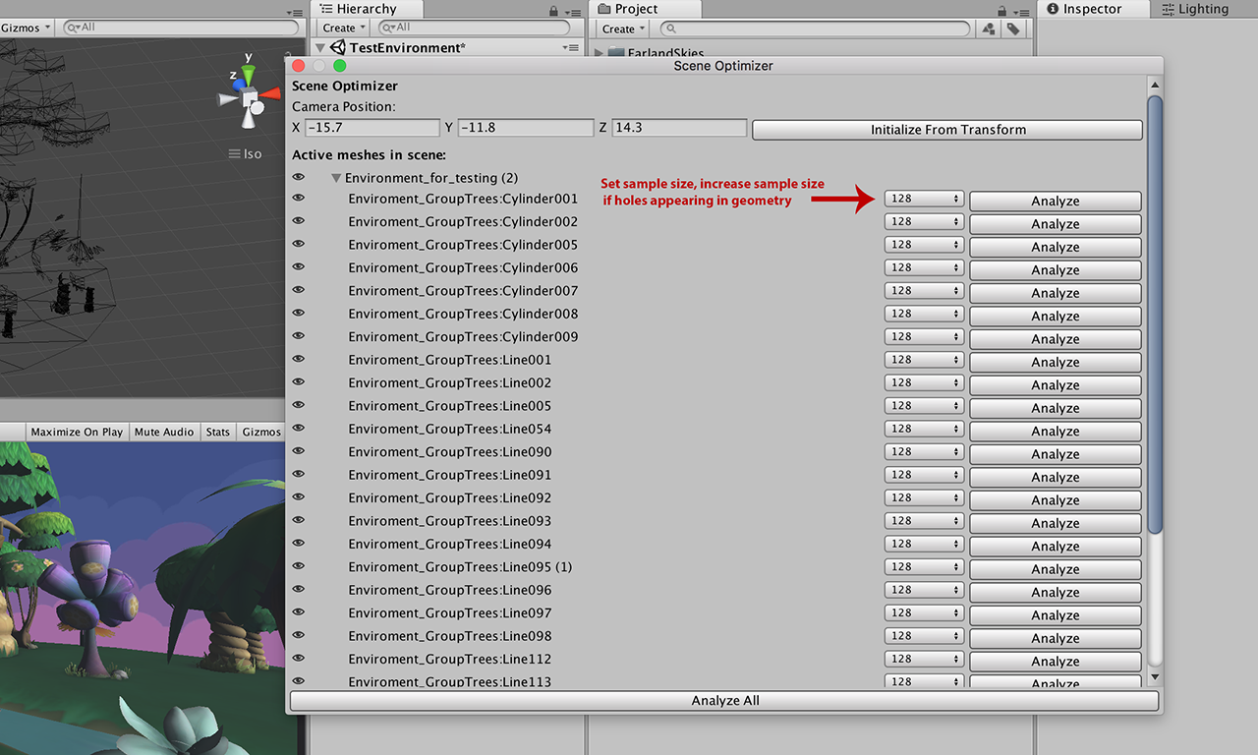
Task: Click Analyze button for Cylinder001
Action: click(1056, 201)
